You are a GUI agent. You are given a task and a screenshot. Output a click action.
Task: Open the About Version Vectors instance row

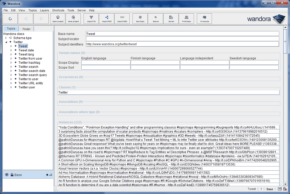click(169, 169)
